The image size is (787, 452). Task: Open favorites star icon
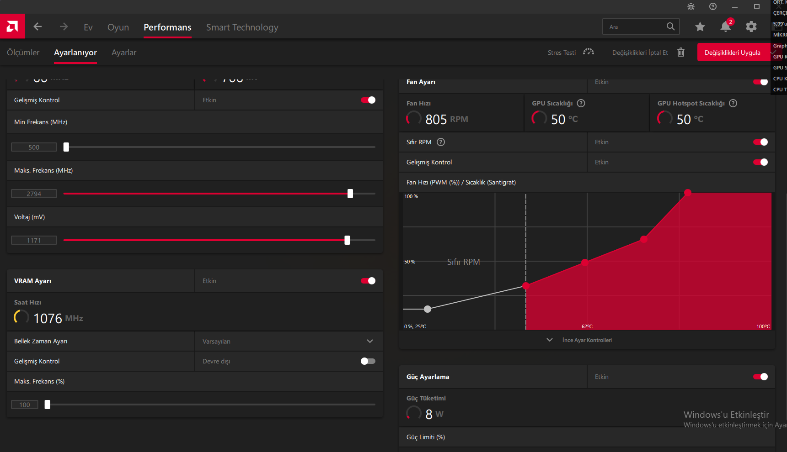point(700,27)
